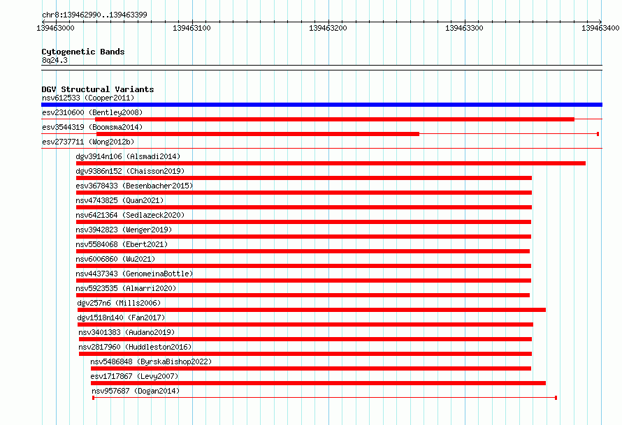
Task: Click the DGV Structural Variants track title
Action: 98,89
